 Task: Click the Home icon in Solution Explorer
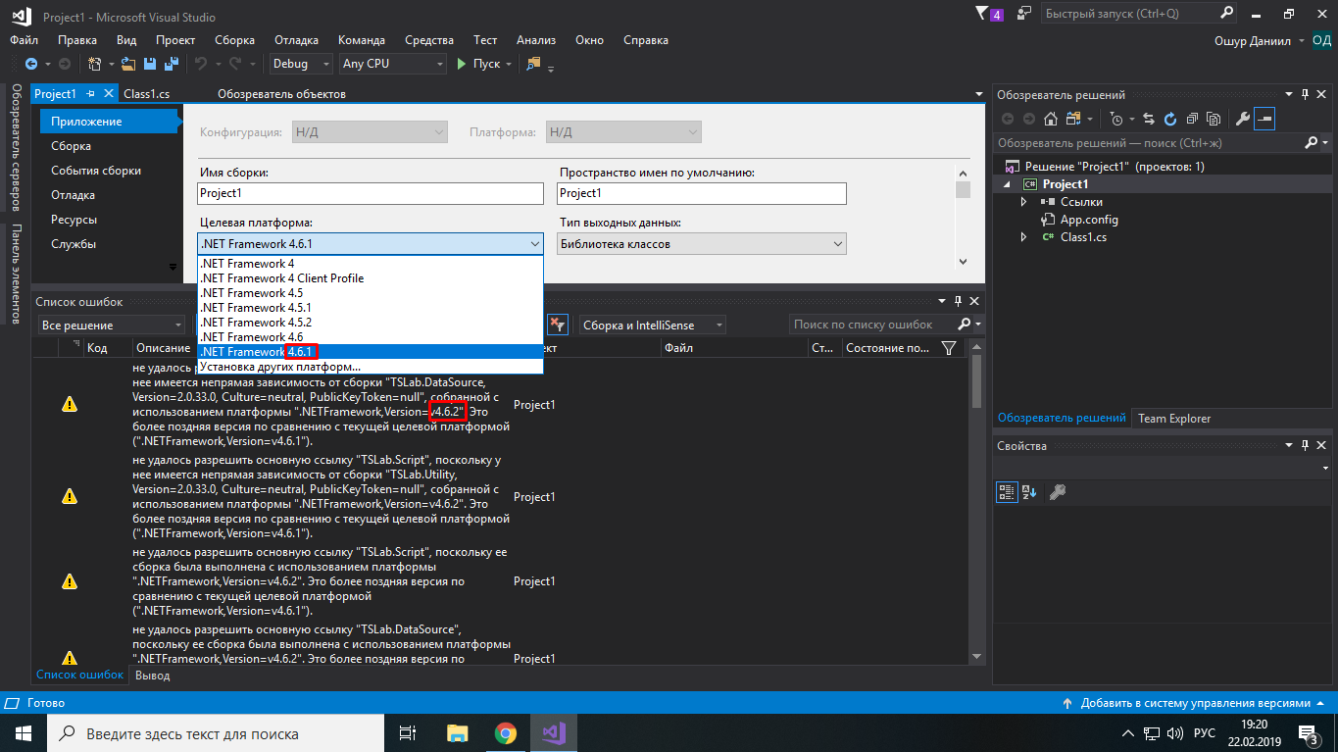pos(1050,119)
